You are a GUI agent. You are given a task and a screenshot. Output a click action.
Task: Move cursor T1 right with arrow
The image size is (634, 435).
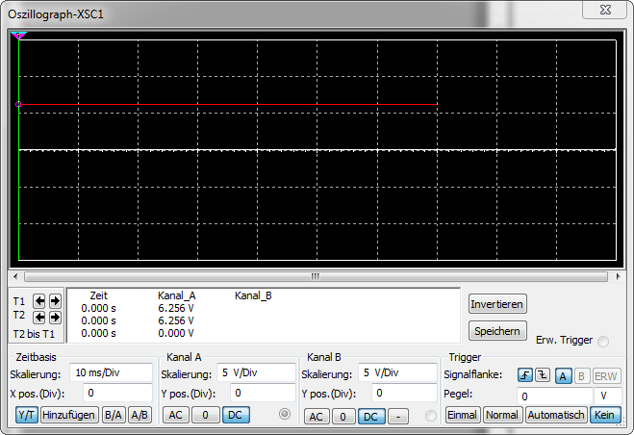tap(55, 301)
